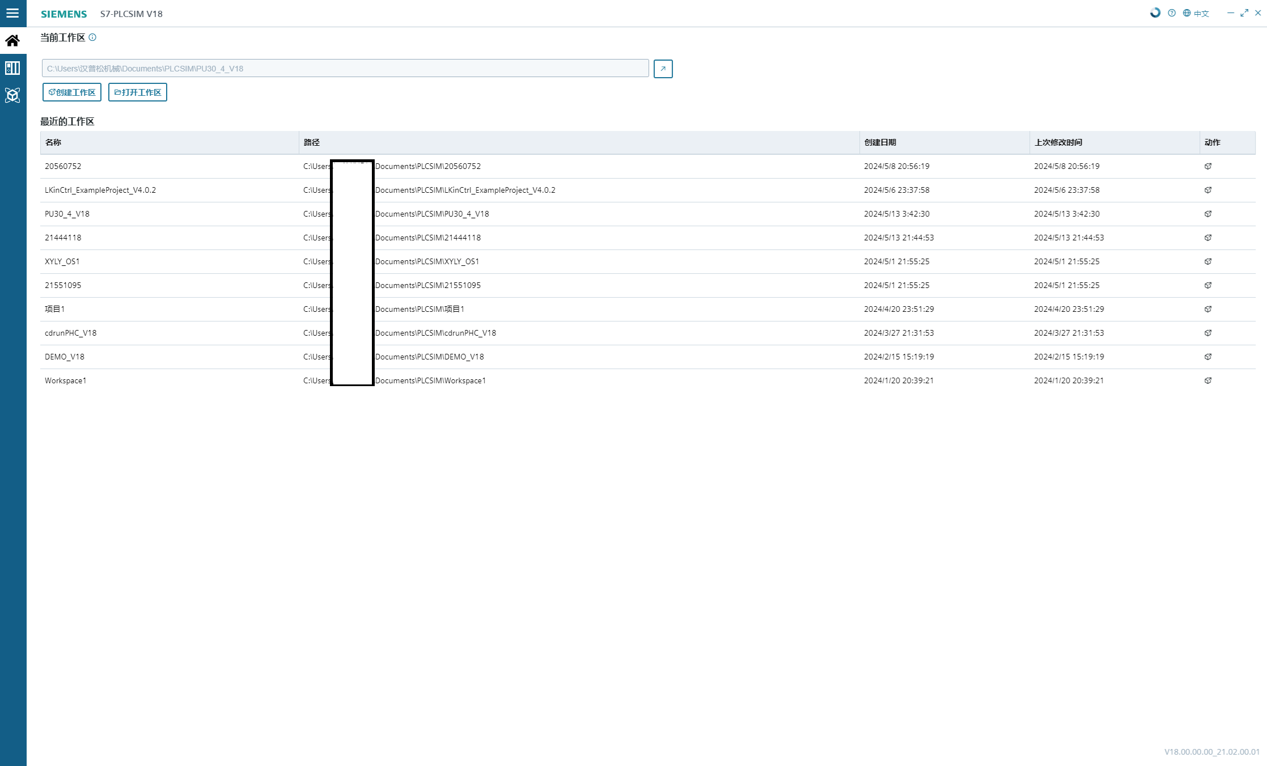Sort by the 名称 column header

(x=53, y=142)
